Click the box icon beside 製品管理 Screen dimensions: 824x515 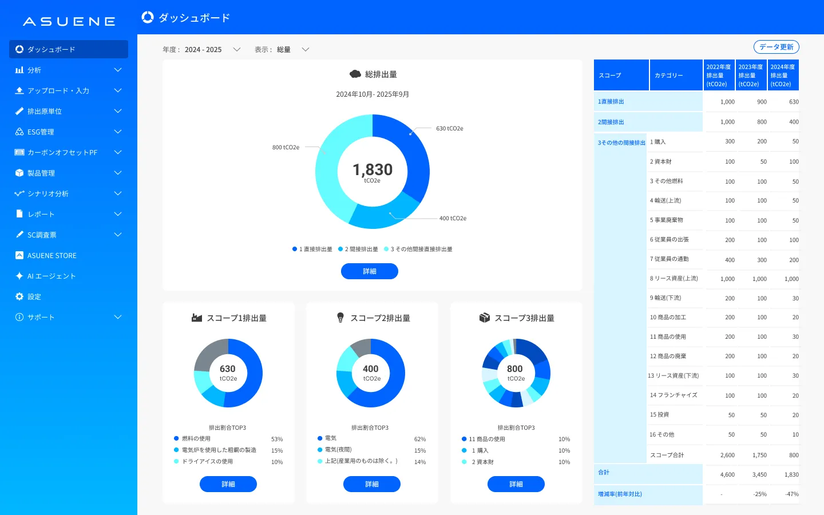click(19, 173)
